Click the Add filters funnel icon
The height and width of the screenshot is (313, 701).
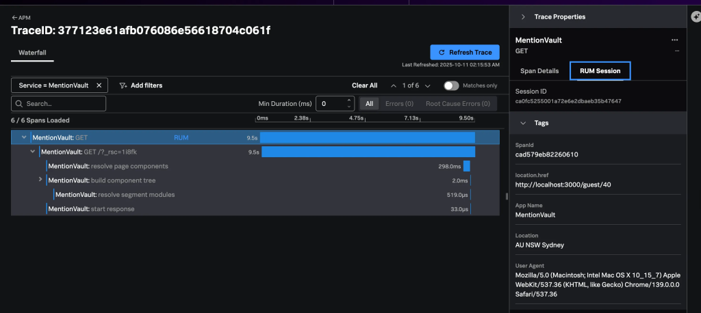(123, 85)
